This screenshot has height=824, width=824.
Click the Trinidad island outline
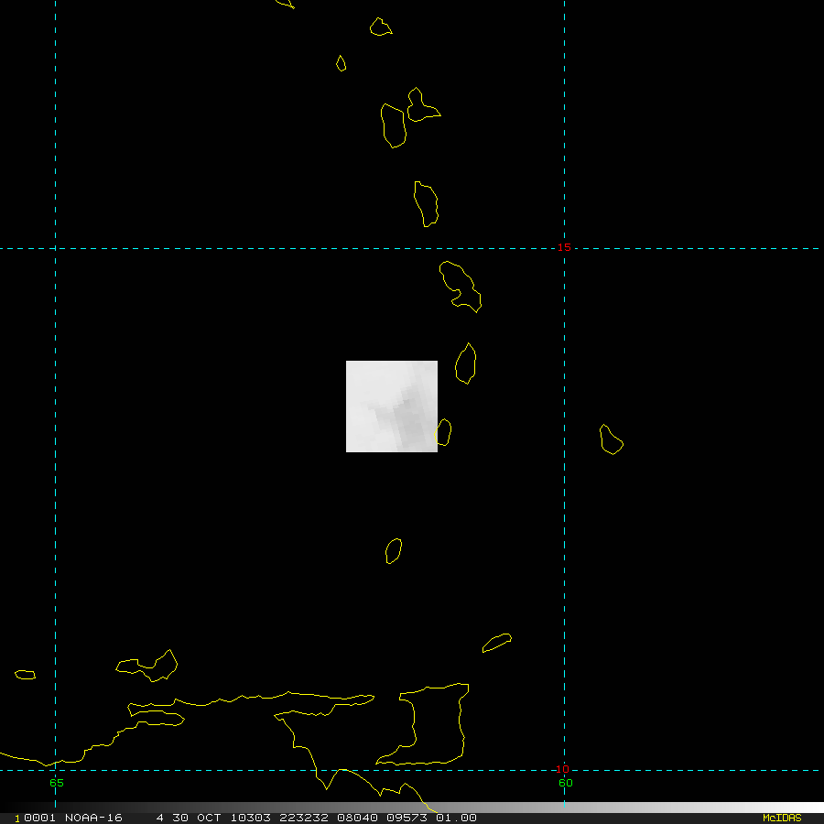click(422, 724)
